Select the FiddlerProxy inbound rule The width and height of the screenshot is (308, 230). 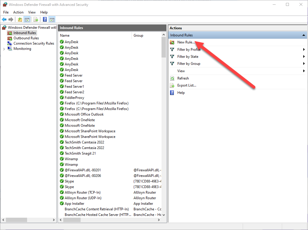pyautogui.click(x=74, y=98)
